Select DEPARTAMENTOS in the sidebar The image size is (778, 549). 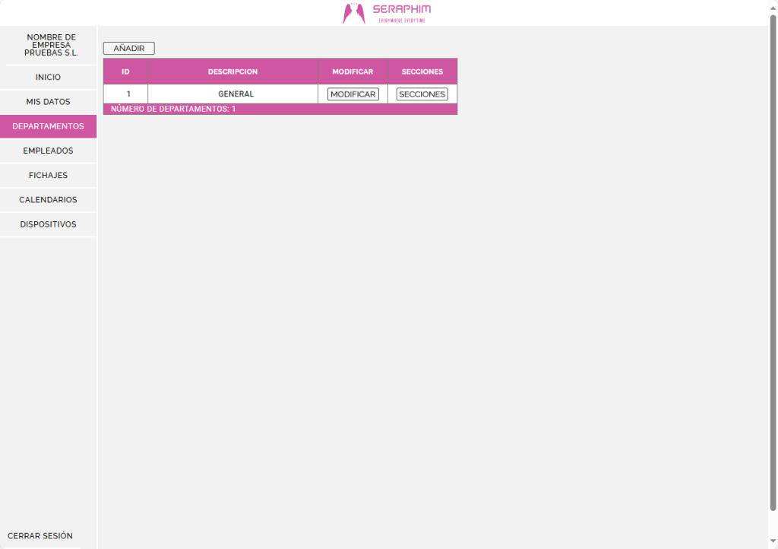tap(48, 126)
